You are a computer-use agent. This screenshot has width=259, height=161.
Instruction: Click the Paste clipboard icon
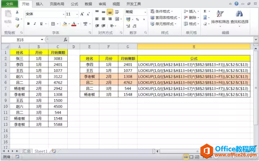[x=8, y=14]
